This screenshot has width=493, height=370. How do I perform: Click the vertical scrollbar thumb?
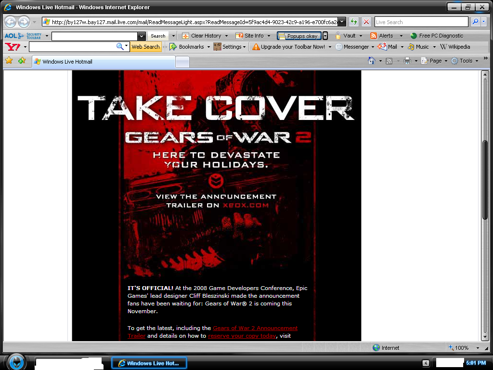[x=485, y=180]
